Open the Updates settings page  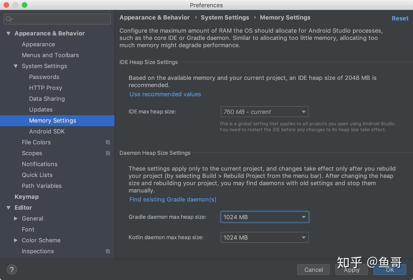[41, 110]
